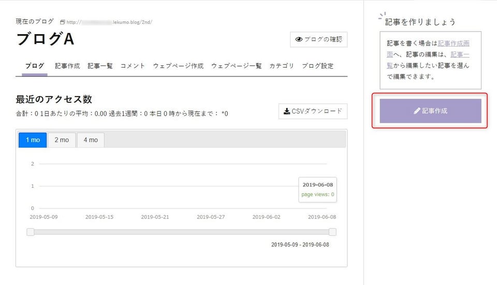Open the ブログ設定 tab

tap(317, 66)
